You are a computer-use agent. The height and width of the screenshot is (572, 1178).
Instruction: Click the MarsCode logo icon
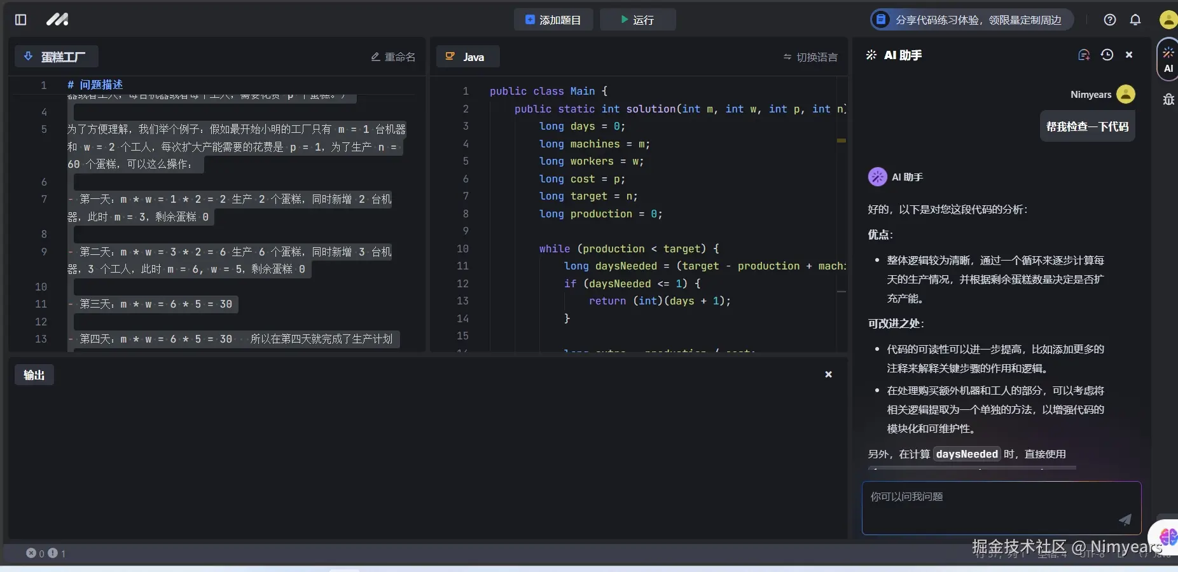(57, 20)
